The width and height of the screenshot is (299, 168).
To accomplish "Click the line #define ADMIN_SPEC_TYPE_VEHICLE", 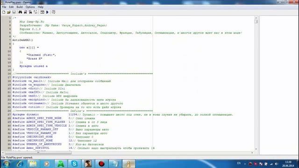I will tap(56, 126).
